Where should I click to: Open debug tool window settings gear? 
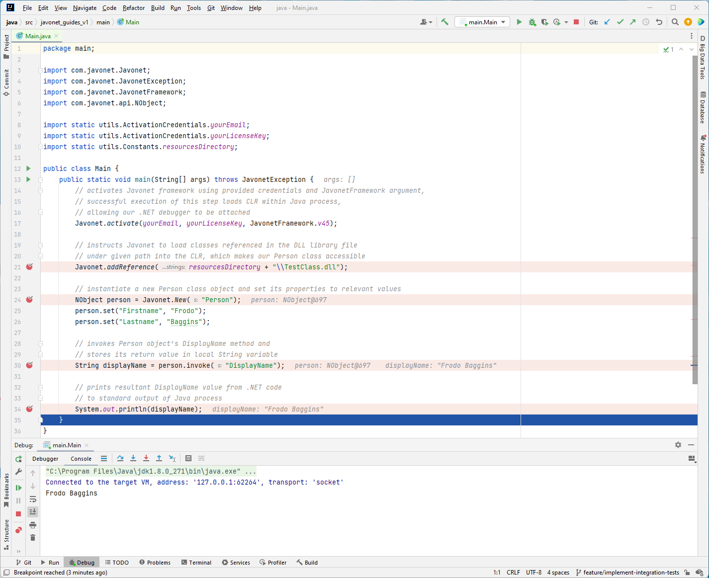coord(678,445)
